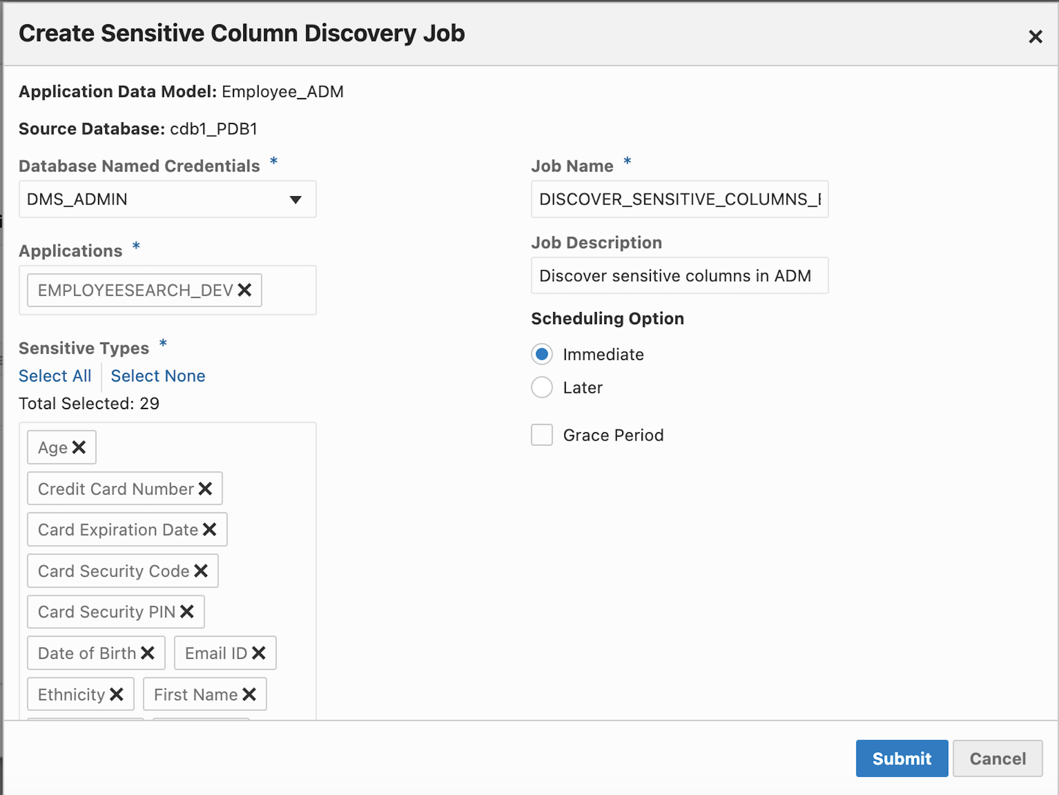Remove the Age sensitive type tag
This screenshot has width=1059, height=795.
79,447
